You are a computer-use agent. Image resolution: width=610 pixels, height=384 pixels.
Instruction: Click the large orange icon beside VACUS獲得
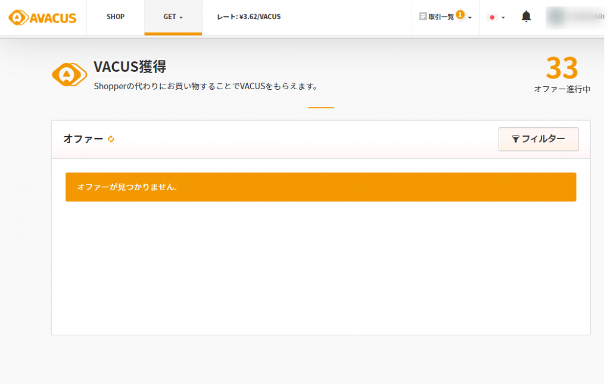tap(69, 74)
